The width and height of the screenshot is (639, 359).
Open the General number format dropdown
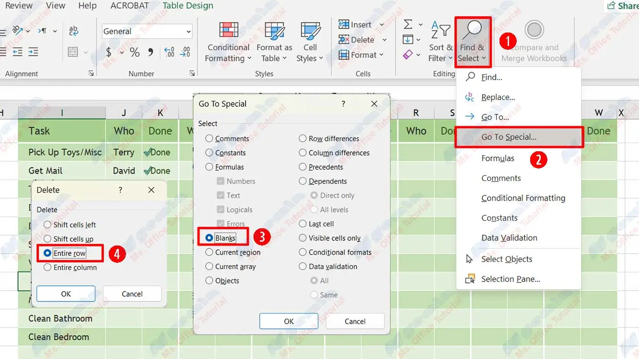[x=188, y=32]
